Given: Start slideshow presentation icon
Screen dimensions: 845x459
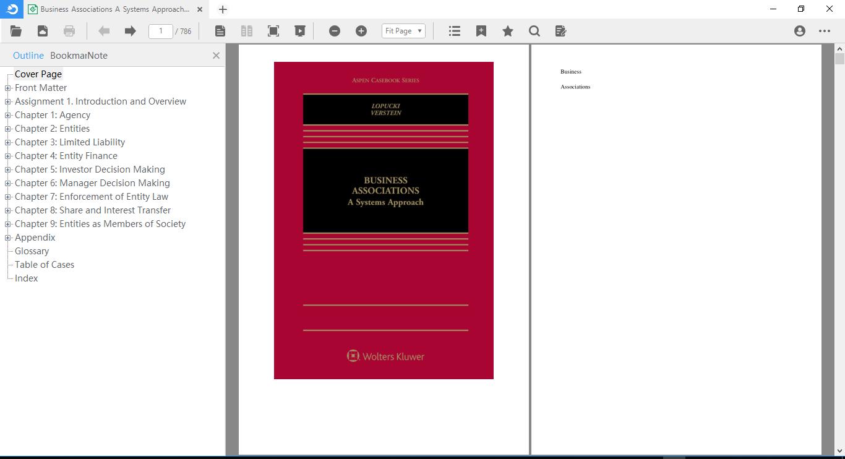Looking at the screenshot, I should (300, 31).
